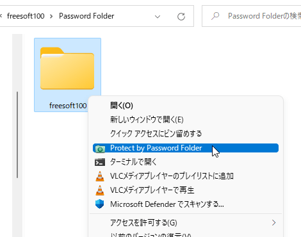The image size is (301, 237).
Task: Click the Password Folder lock icon in menu
Action: pyautogui.click(x=100, y=149)
